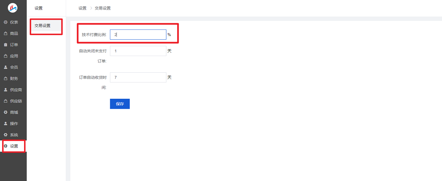442x181 pixels.
Task: Click the 自动关闭未支付订单 days field
Action: 138,51
